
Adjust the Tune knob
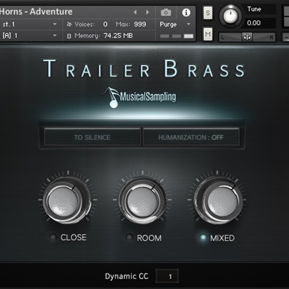[230, 16]
